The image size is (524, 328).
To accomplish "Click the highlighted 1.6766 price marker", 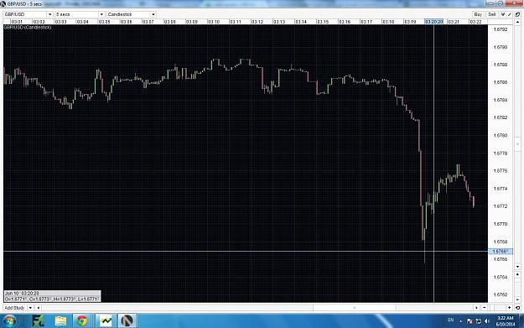I will pyautogui.click(x=501, y=251).
